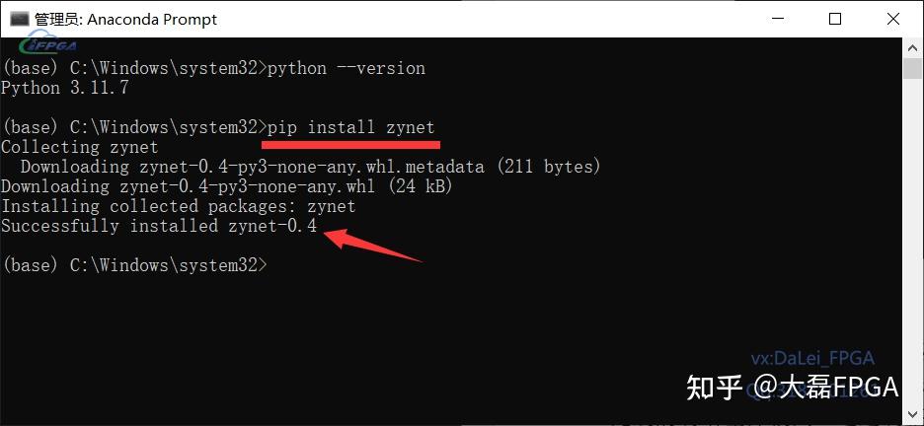Maximize the Anaconda Prompt window
Image resolution: width=924 pixels, height=426 pixels.
[x=835, y=19]
